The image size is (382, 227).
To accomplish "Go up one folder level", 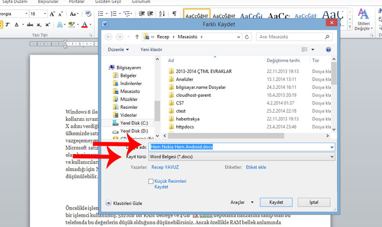I will (137, 37).
